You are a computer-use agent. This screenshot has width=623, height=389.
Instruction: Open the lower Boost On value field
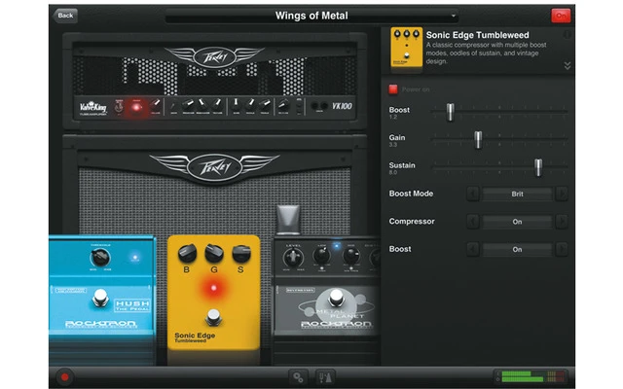point(517,249)
